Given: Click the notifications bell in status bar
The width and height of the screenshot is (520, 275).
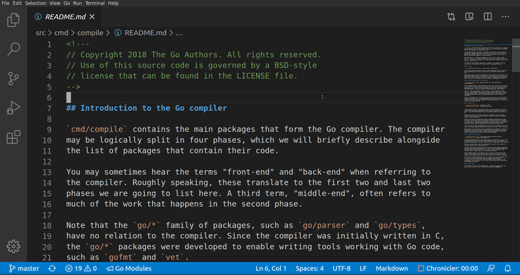Looking at the screenshot, I should click(x=508, y=268).
